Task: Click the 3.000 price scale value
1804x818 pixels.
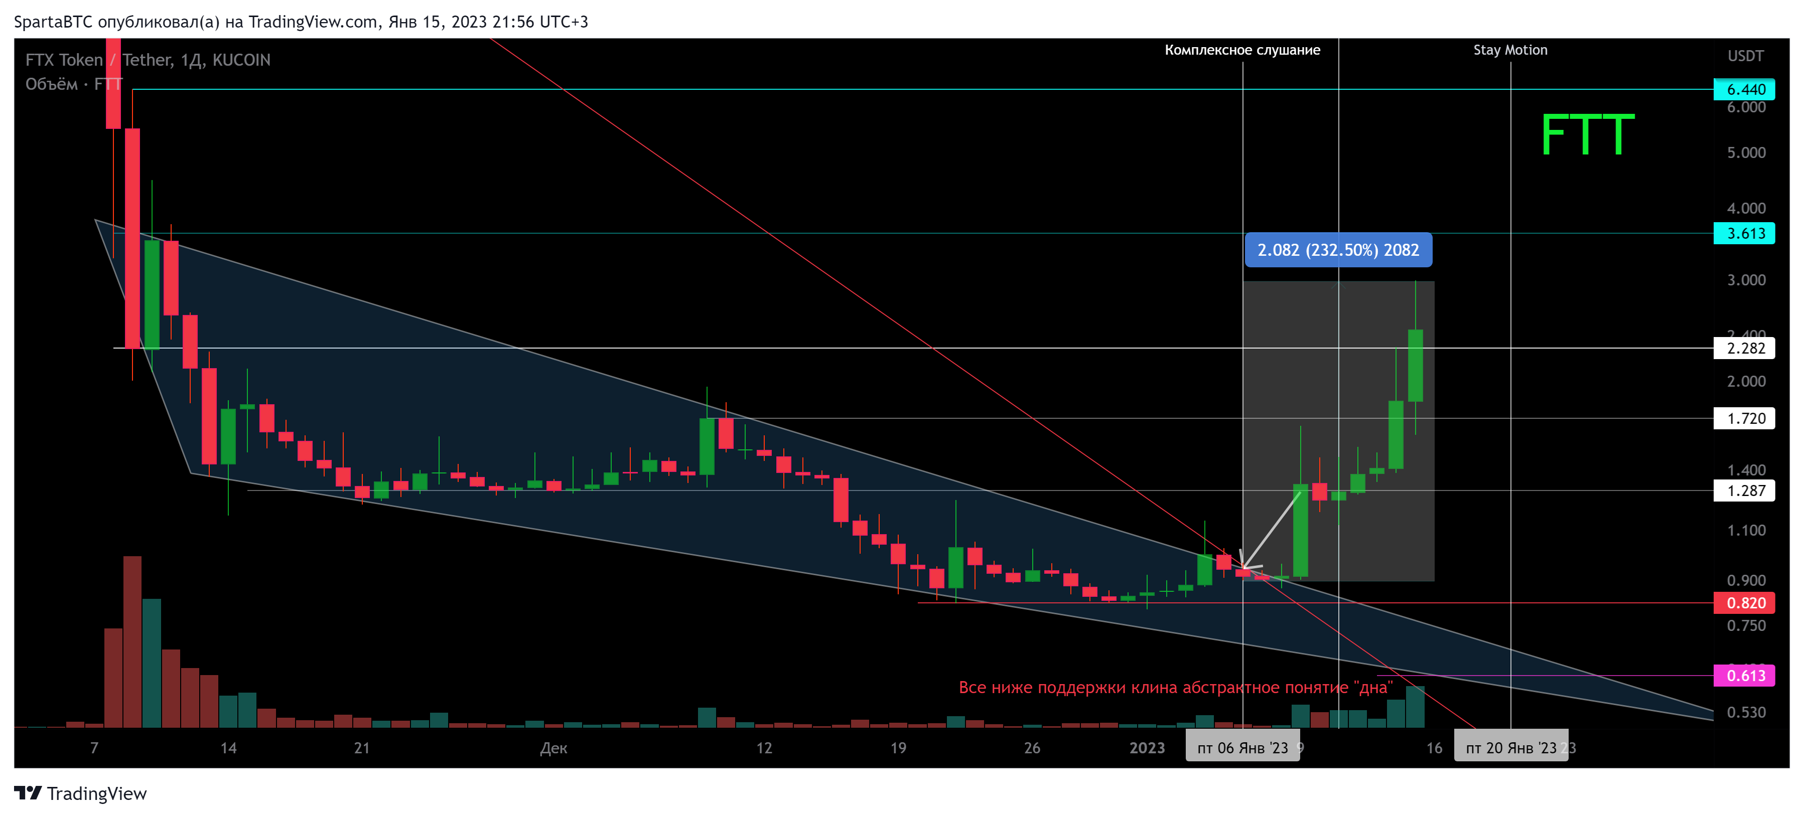Action: click(1746, 280)
